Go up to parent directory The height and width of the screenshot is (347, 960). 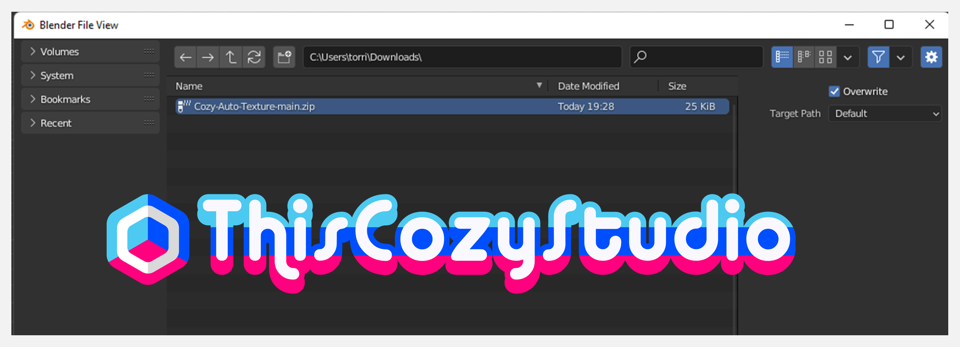[231, 57]
